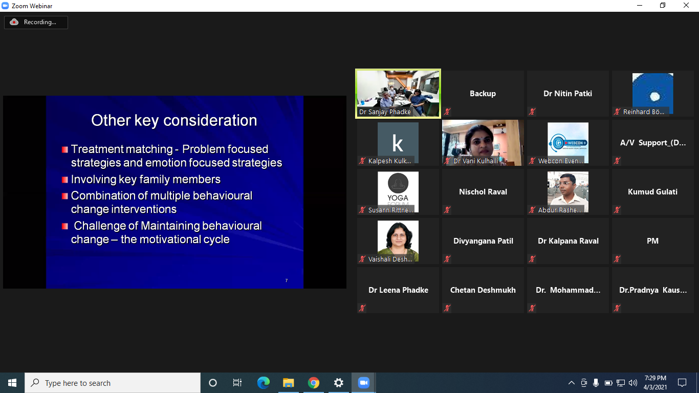The image size is (699, 393).
Task: Click the Cortana circle icon
Action: click(x=213, y=383)
